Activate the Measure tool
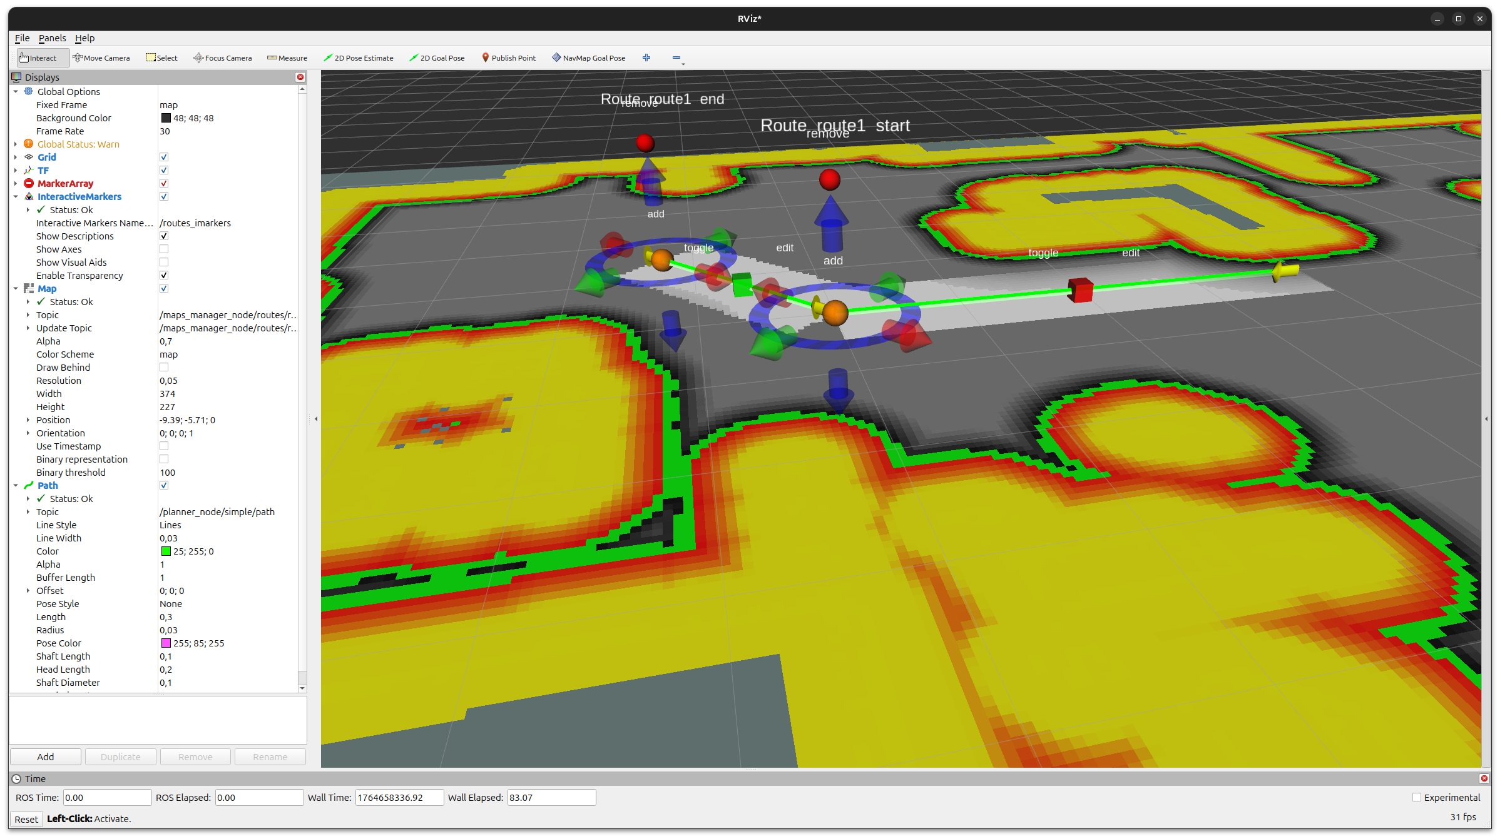 (x=287, y=58)
